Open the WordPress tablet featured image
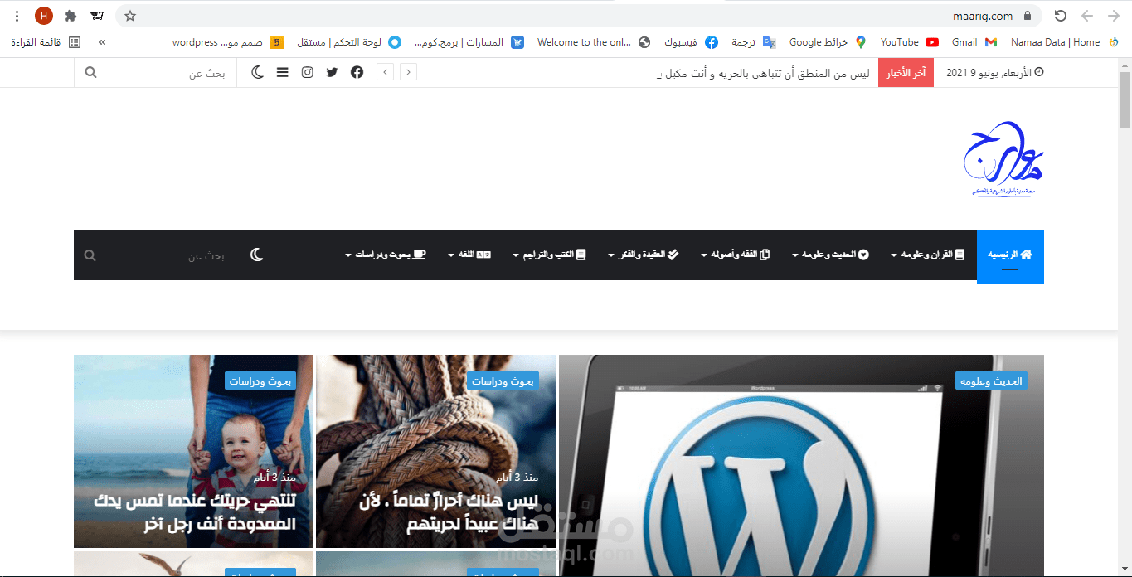Viewport: 1132px width, 577px height. pyautogui.click(x=801, y=465)
